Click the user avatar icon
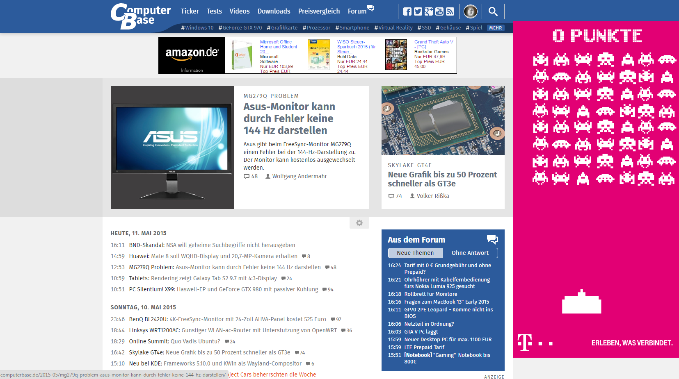679x379 pixels. [x=470, y=11]
